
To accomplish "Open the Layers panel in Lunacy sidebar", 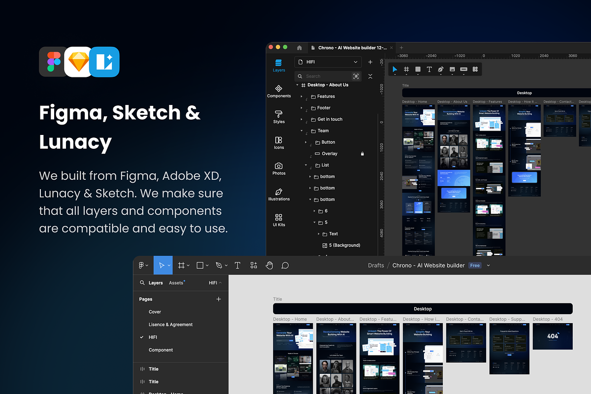I will pyautogui.click(x=279, y=66).
